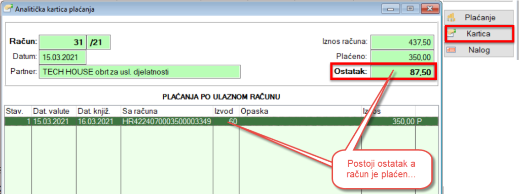Image resolution: width=519 pixels, height=194 pixels.
Task: Open the Plaćanje button
Action: [x=479, y=18]
